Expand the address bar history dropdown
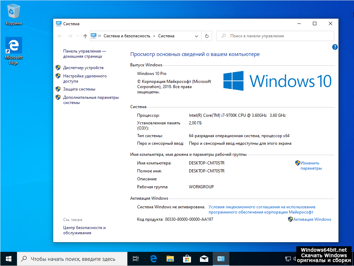 [196, 36]
